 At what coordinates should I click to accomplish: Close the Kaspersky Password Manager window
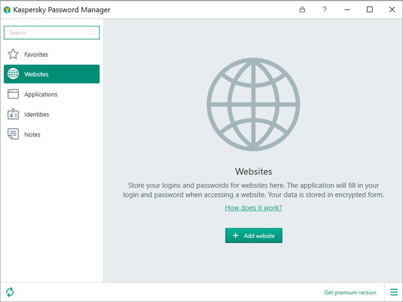click(392, 10)
